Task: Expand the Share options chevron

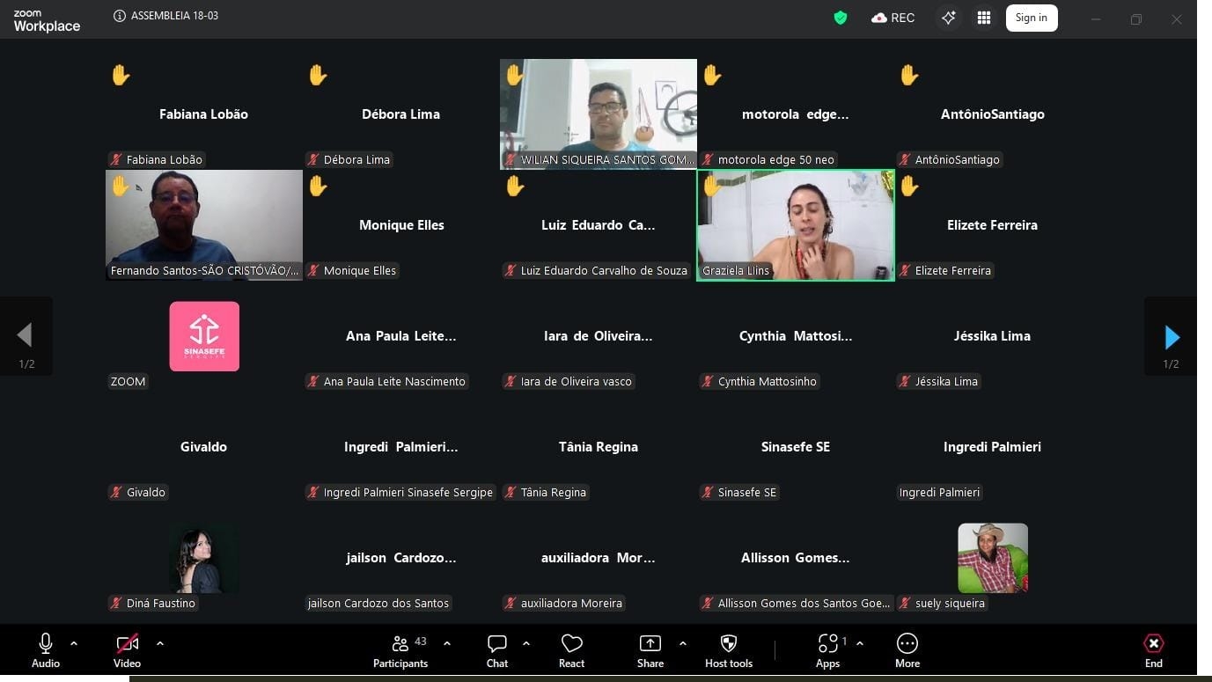Action: click(682, 643)
